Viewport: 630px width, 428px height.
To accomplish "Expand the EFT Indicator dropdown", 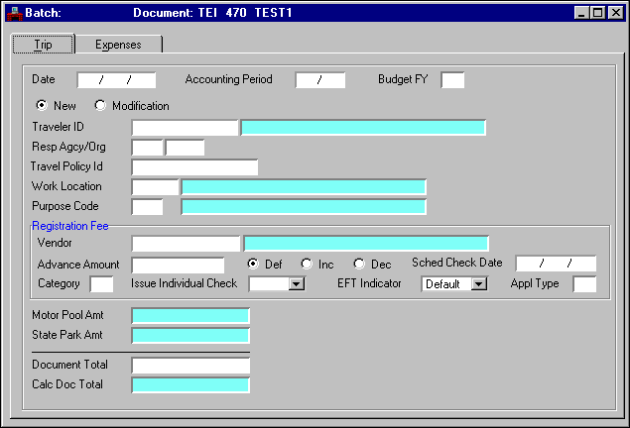I will click(x=479, y=284).
